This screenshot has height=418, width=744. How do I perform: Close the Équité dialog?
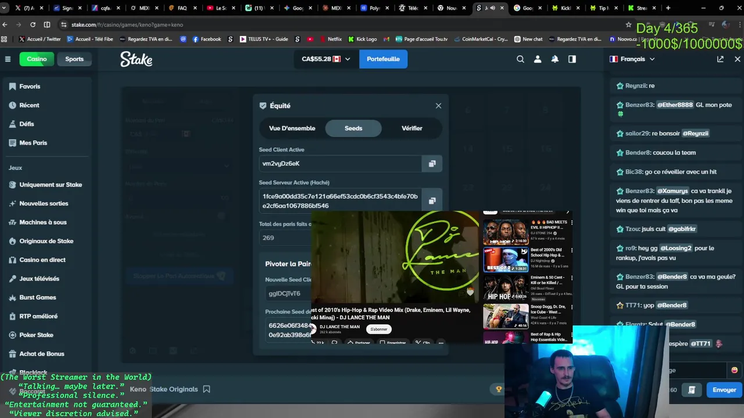tap(438, 106)
